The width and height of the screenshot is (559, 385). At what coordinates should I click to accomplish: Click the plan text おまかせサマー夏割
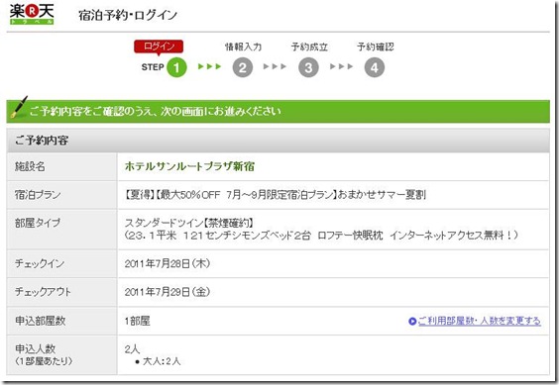point(382,194)
